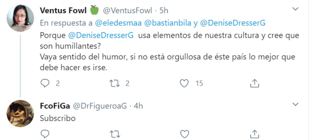Open the @bastianbila mention link
The image size is (310, 140).
(168, 23)
